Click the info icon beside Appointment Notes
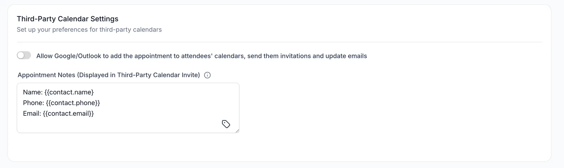The height and width of the screenshot is (168, 564). [x=208, y=75]
